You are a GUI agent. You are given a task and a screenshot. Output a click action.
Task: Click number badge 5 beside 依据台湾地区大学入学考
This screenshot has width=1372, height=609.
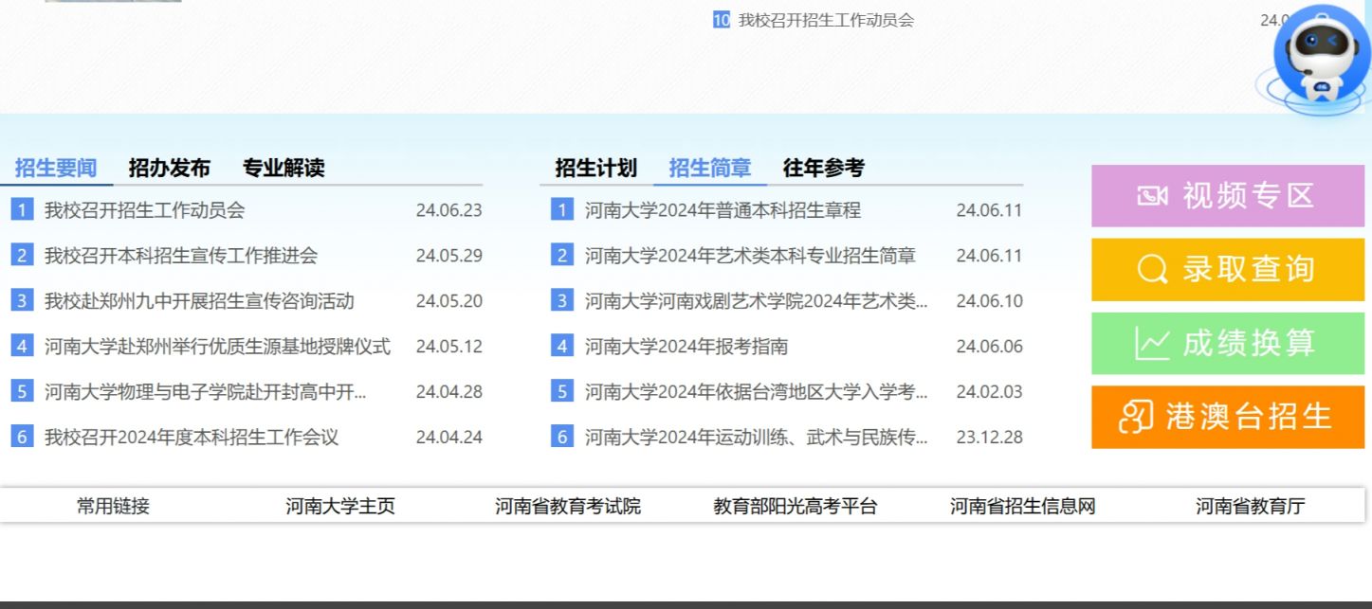(562, 391)
